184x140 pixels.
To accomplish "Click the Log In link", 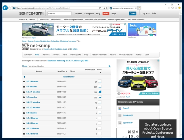I will [144, 13].
